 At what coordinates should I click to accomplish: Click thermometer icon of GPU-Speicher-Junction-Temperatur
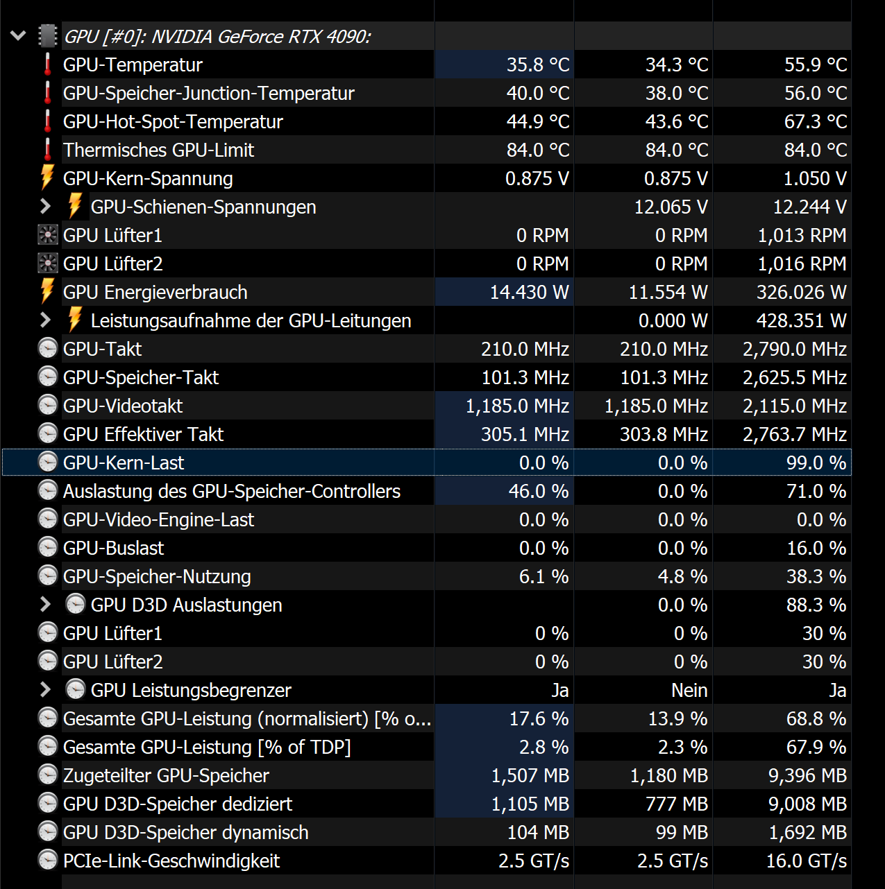click(47, 93)
